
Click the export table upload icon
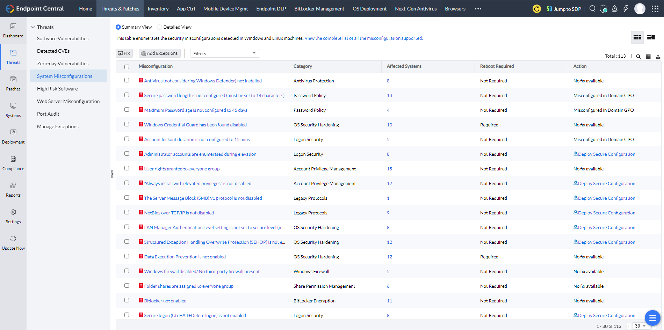point(658,57)
